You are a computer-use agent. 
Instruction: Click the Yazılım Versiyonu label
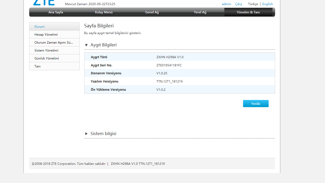click(104, 81)
